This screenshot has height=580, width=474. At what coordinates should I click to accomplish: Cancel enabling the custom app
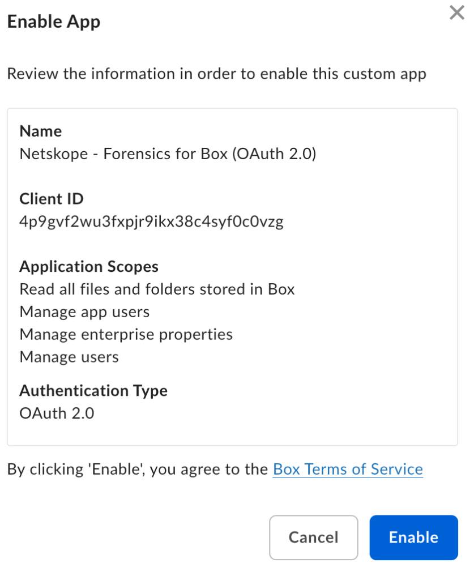[x=314, y=538]
